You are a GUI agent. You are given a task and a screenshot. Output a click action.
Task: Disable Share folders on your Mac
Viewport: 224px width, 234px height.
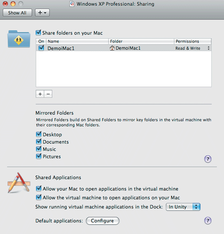[39, 33]
